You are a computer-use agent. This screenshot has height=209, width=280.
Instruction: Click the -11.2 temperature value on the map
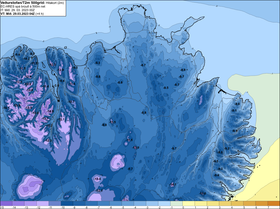49,125
